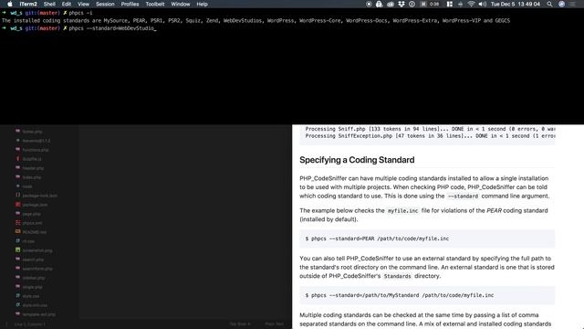The height and width of the screenshot is (329, 584).
Task: Open the Apple menu
Action: click(x=10, y=4)
